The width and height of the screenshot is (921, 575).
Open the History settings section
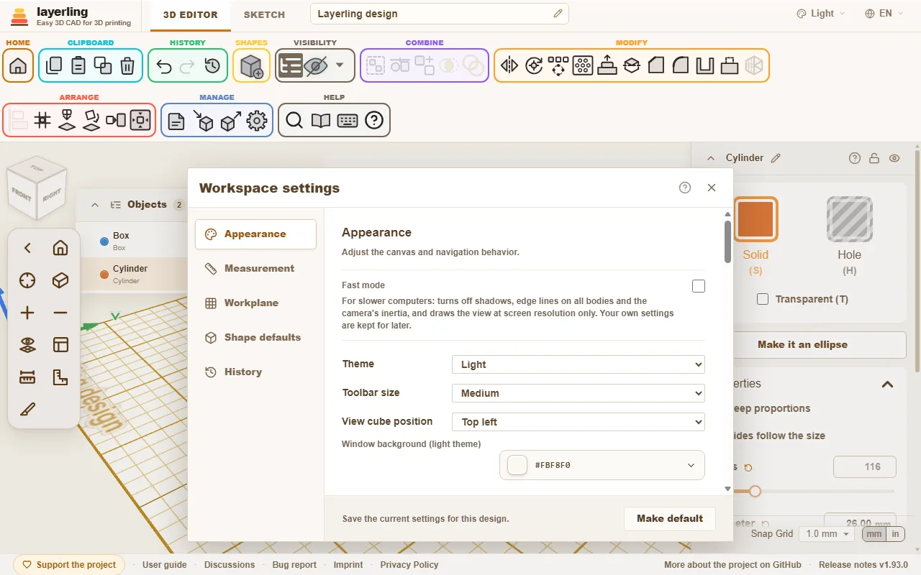(x=255, y=372)
